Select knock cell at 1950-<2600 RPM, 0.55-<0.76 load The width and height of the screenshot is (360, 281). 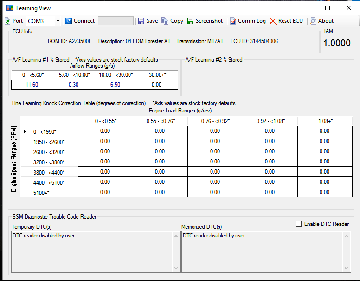(160, 141)
